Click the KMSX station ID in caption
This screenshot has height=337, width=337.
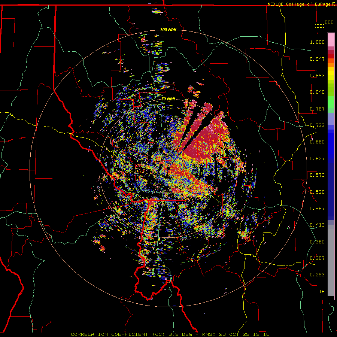[210, 334]
